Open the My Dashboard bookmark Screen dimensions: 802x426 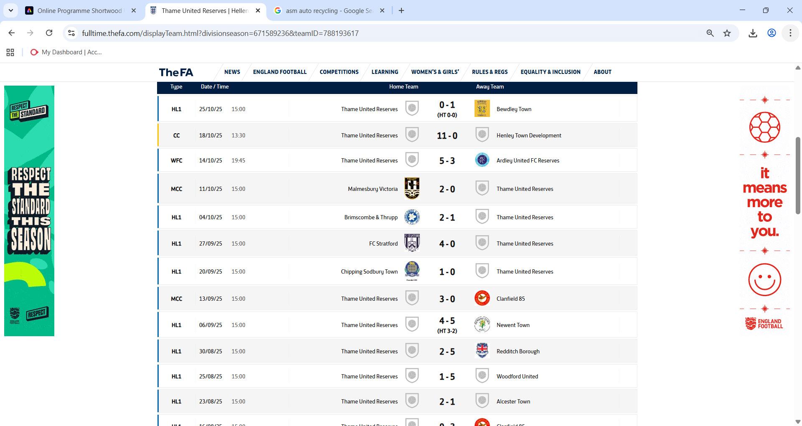point(66,52)
